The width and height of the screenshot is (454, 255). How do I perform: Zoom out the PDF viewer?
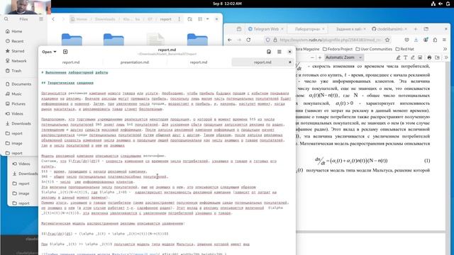click(x=312, y=57)
